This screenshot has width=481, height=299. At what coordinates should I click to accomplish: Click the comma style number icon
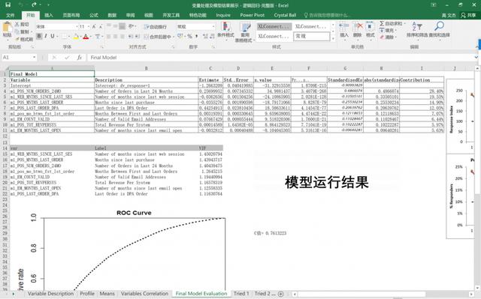[x=196, y=37]
